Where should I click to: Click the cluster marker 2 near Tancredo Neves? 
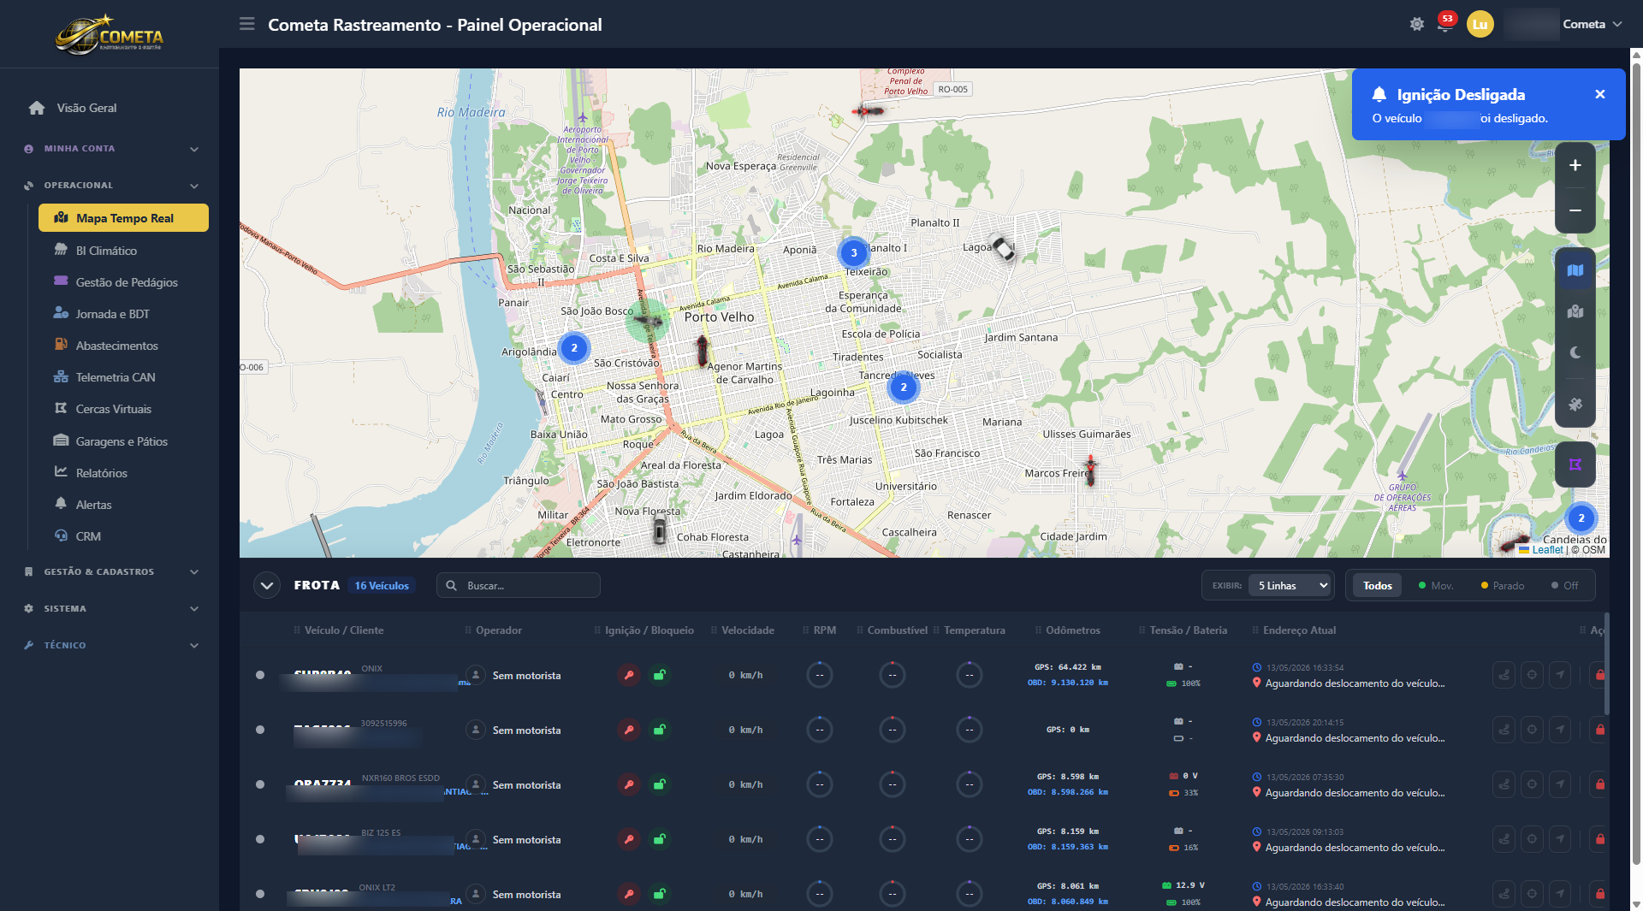click(x=903, y=387)
